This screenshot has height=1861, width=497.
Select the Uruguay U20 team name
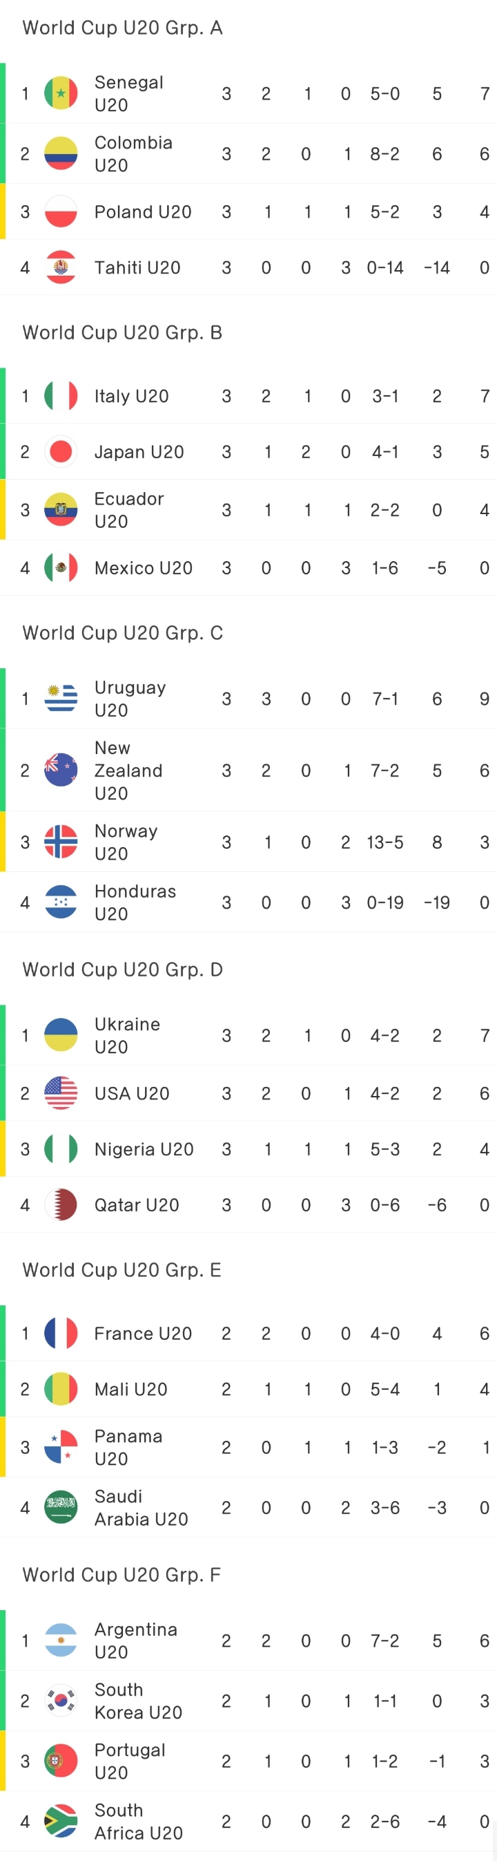pos(130,699)
